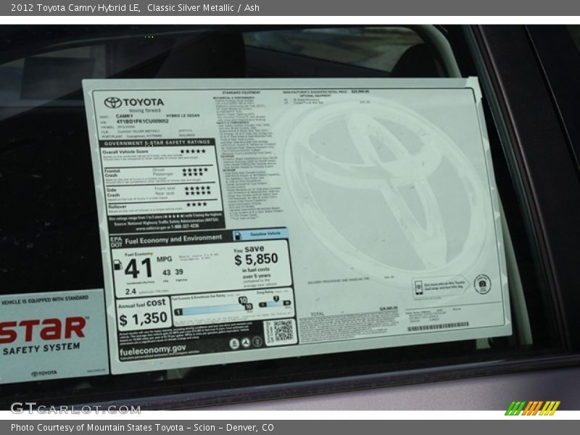Scan the Smartphone QR Code on the fuel label

tap(281, 331)
